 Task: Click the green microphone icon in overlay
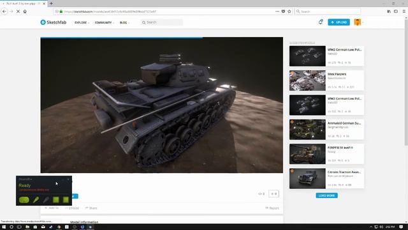click(x=36, y=200)
